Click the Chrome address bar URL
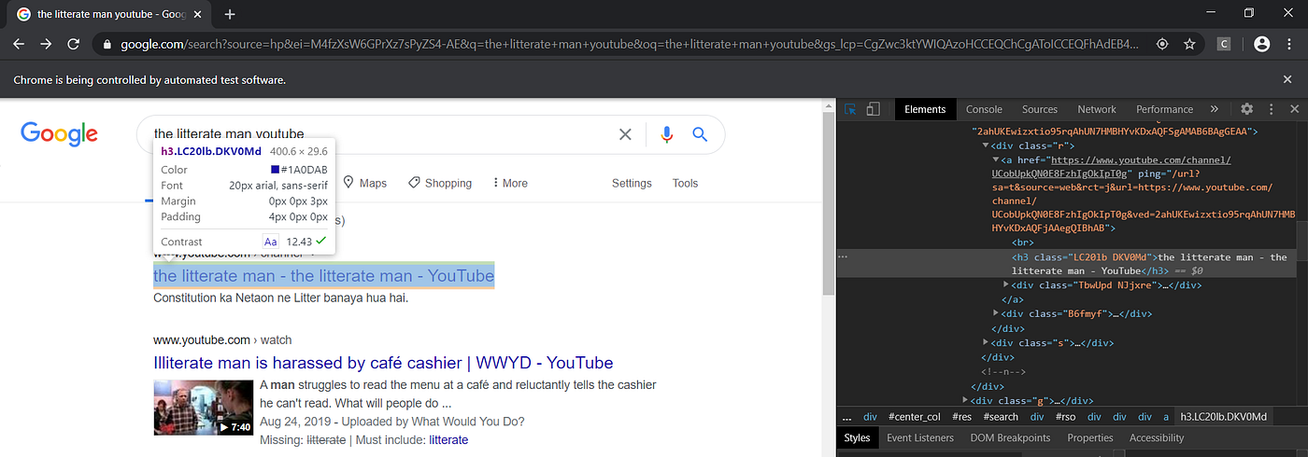Viewport: 1308px width, 457px height. coord(630,44)
